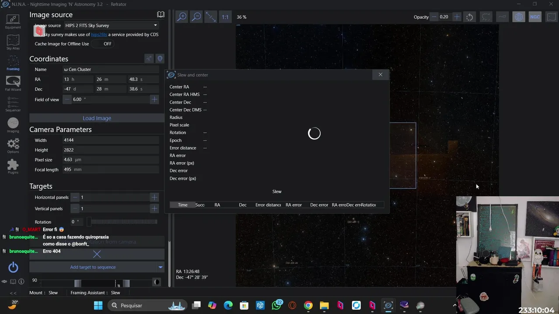Toggle constellation boundaries icon
Image resolution: width=559 pixels, height=314 pixels.
click(486, 17)
